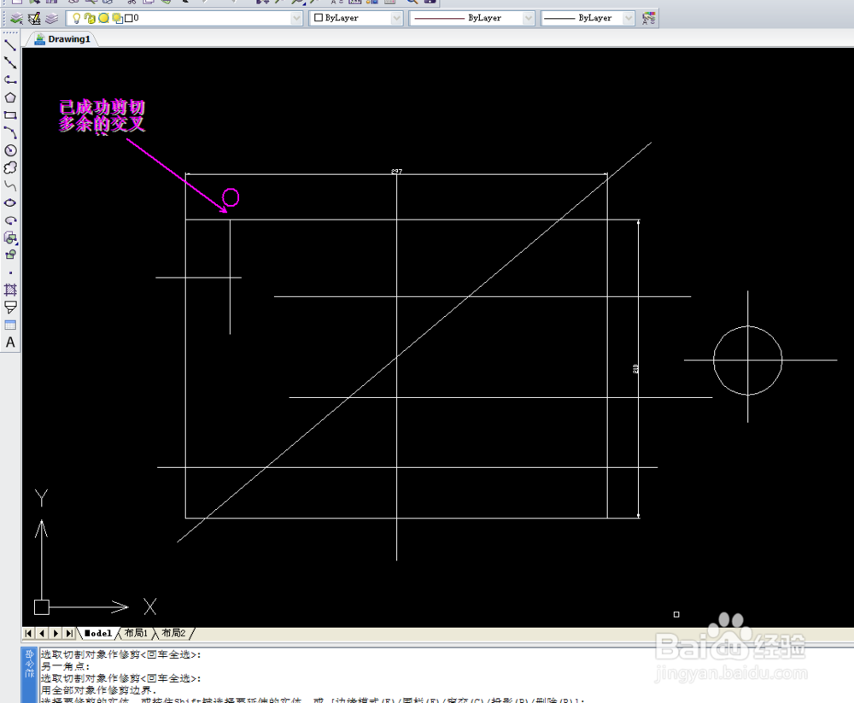Select the Spline tool

pyautogui.click(x=9, y=185)
